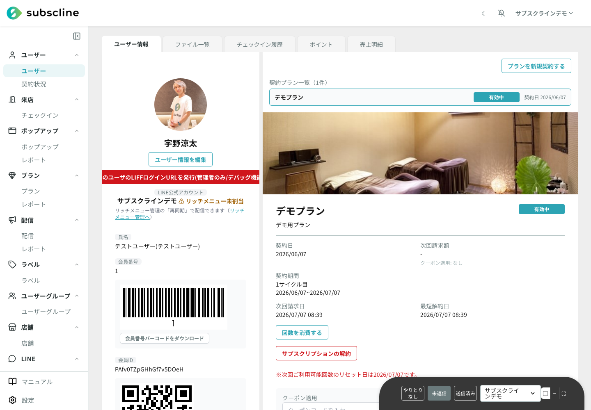Collapse the 来店 section chevron
This screenshot has height=410, width=591.
tap(77, 100)
